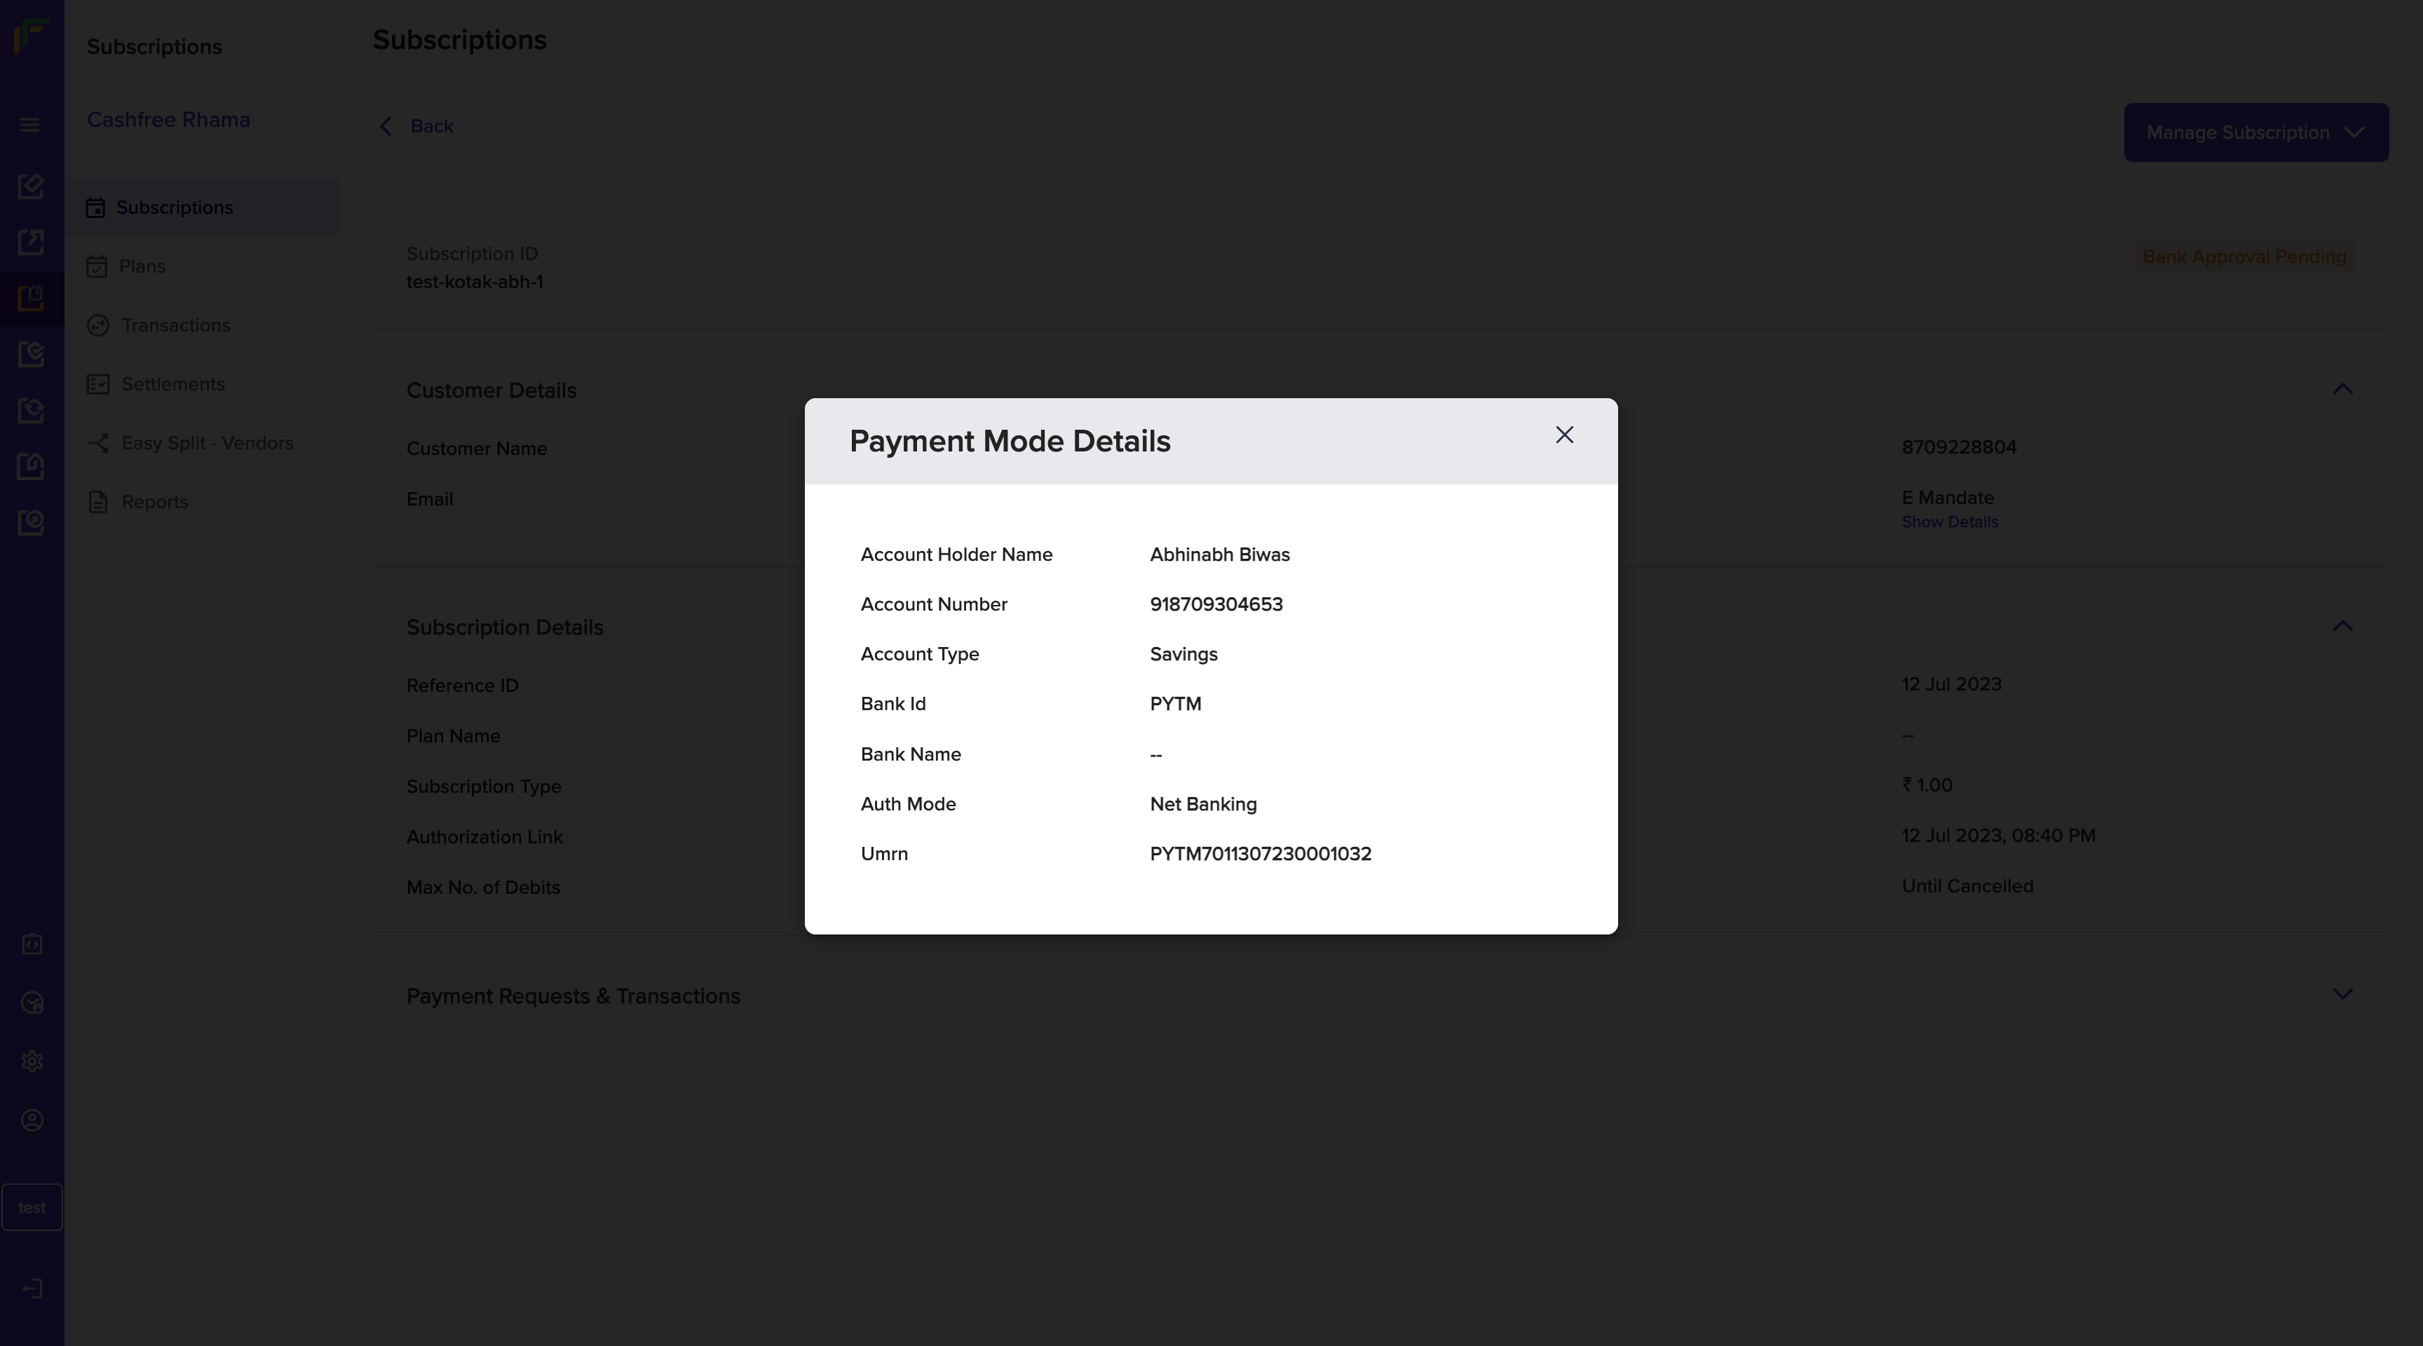
Task: Click the developers code icon in left rail
Action: [32, 944]
